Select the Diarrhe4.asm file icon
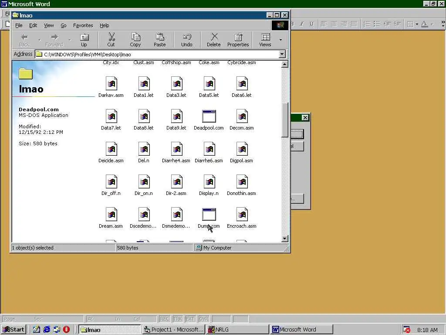Viewport: 446px width, 335px height. 177,149
